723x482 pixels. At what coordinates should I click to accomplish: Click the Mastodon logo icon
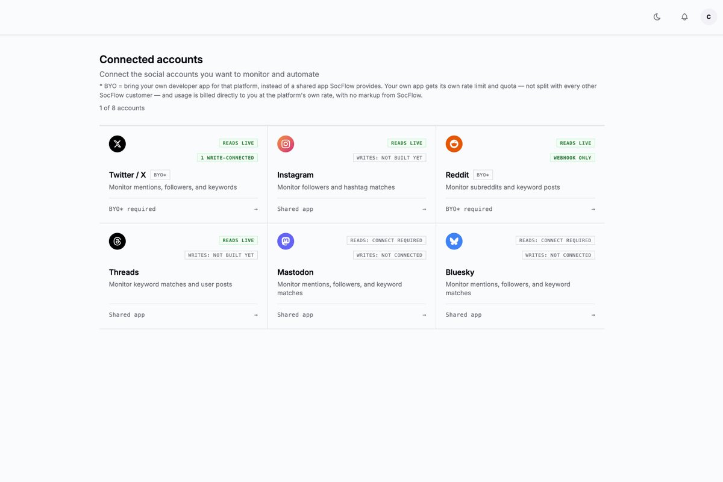click(x=286, y=242)
